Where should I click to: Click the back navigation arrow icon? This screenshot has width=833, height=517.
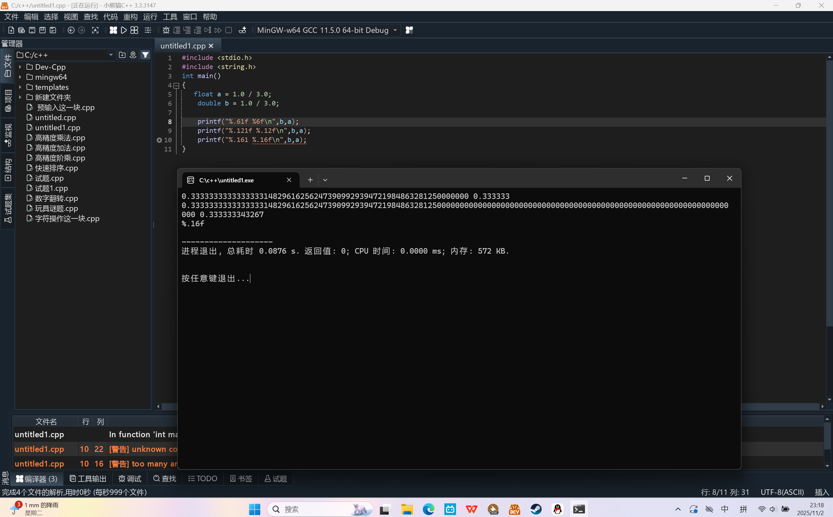(71, 30)
